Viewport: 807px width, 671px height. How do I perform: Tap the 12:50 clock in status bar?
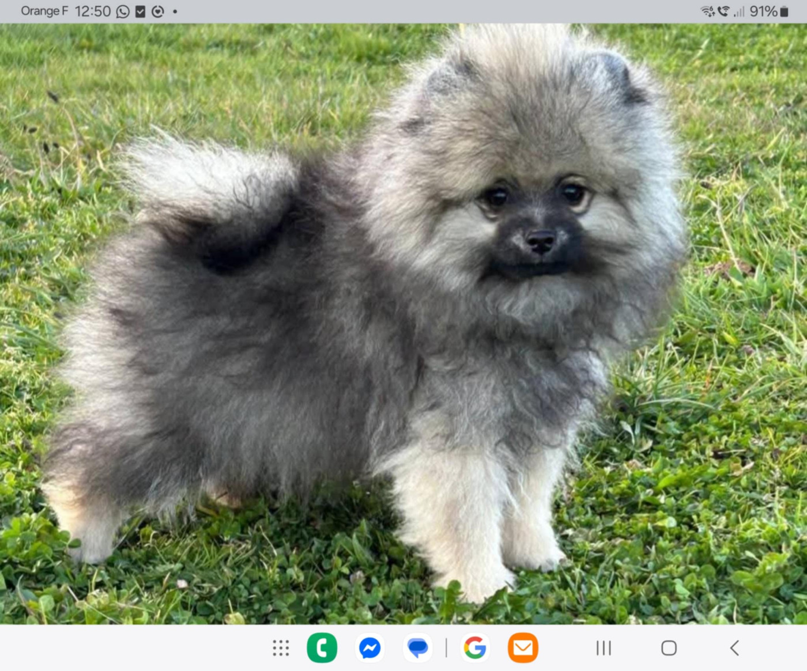point(92,12)
